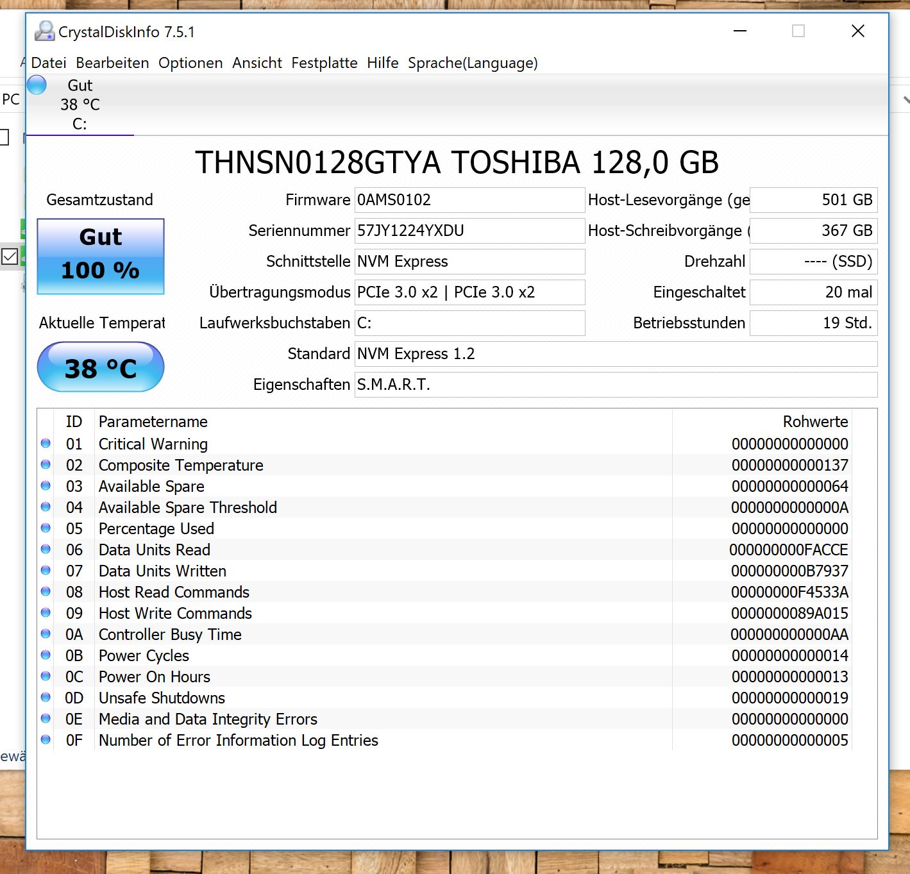Click status dot for Power Cycles row
This screenshot has height=874, width=910.
coord(46,655)
